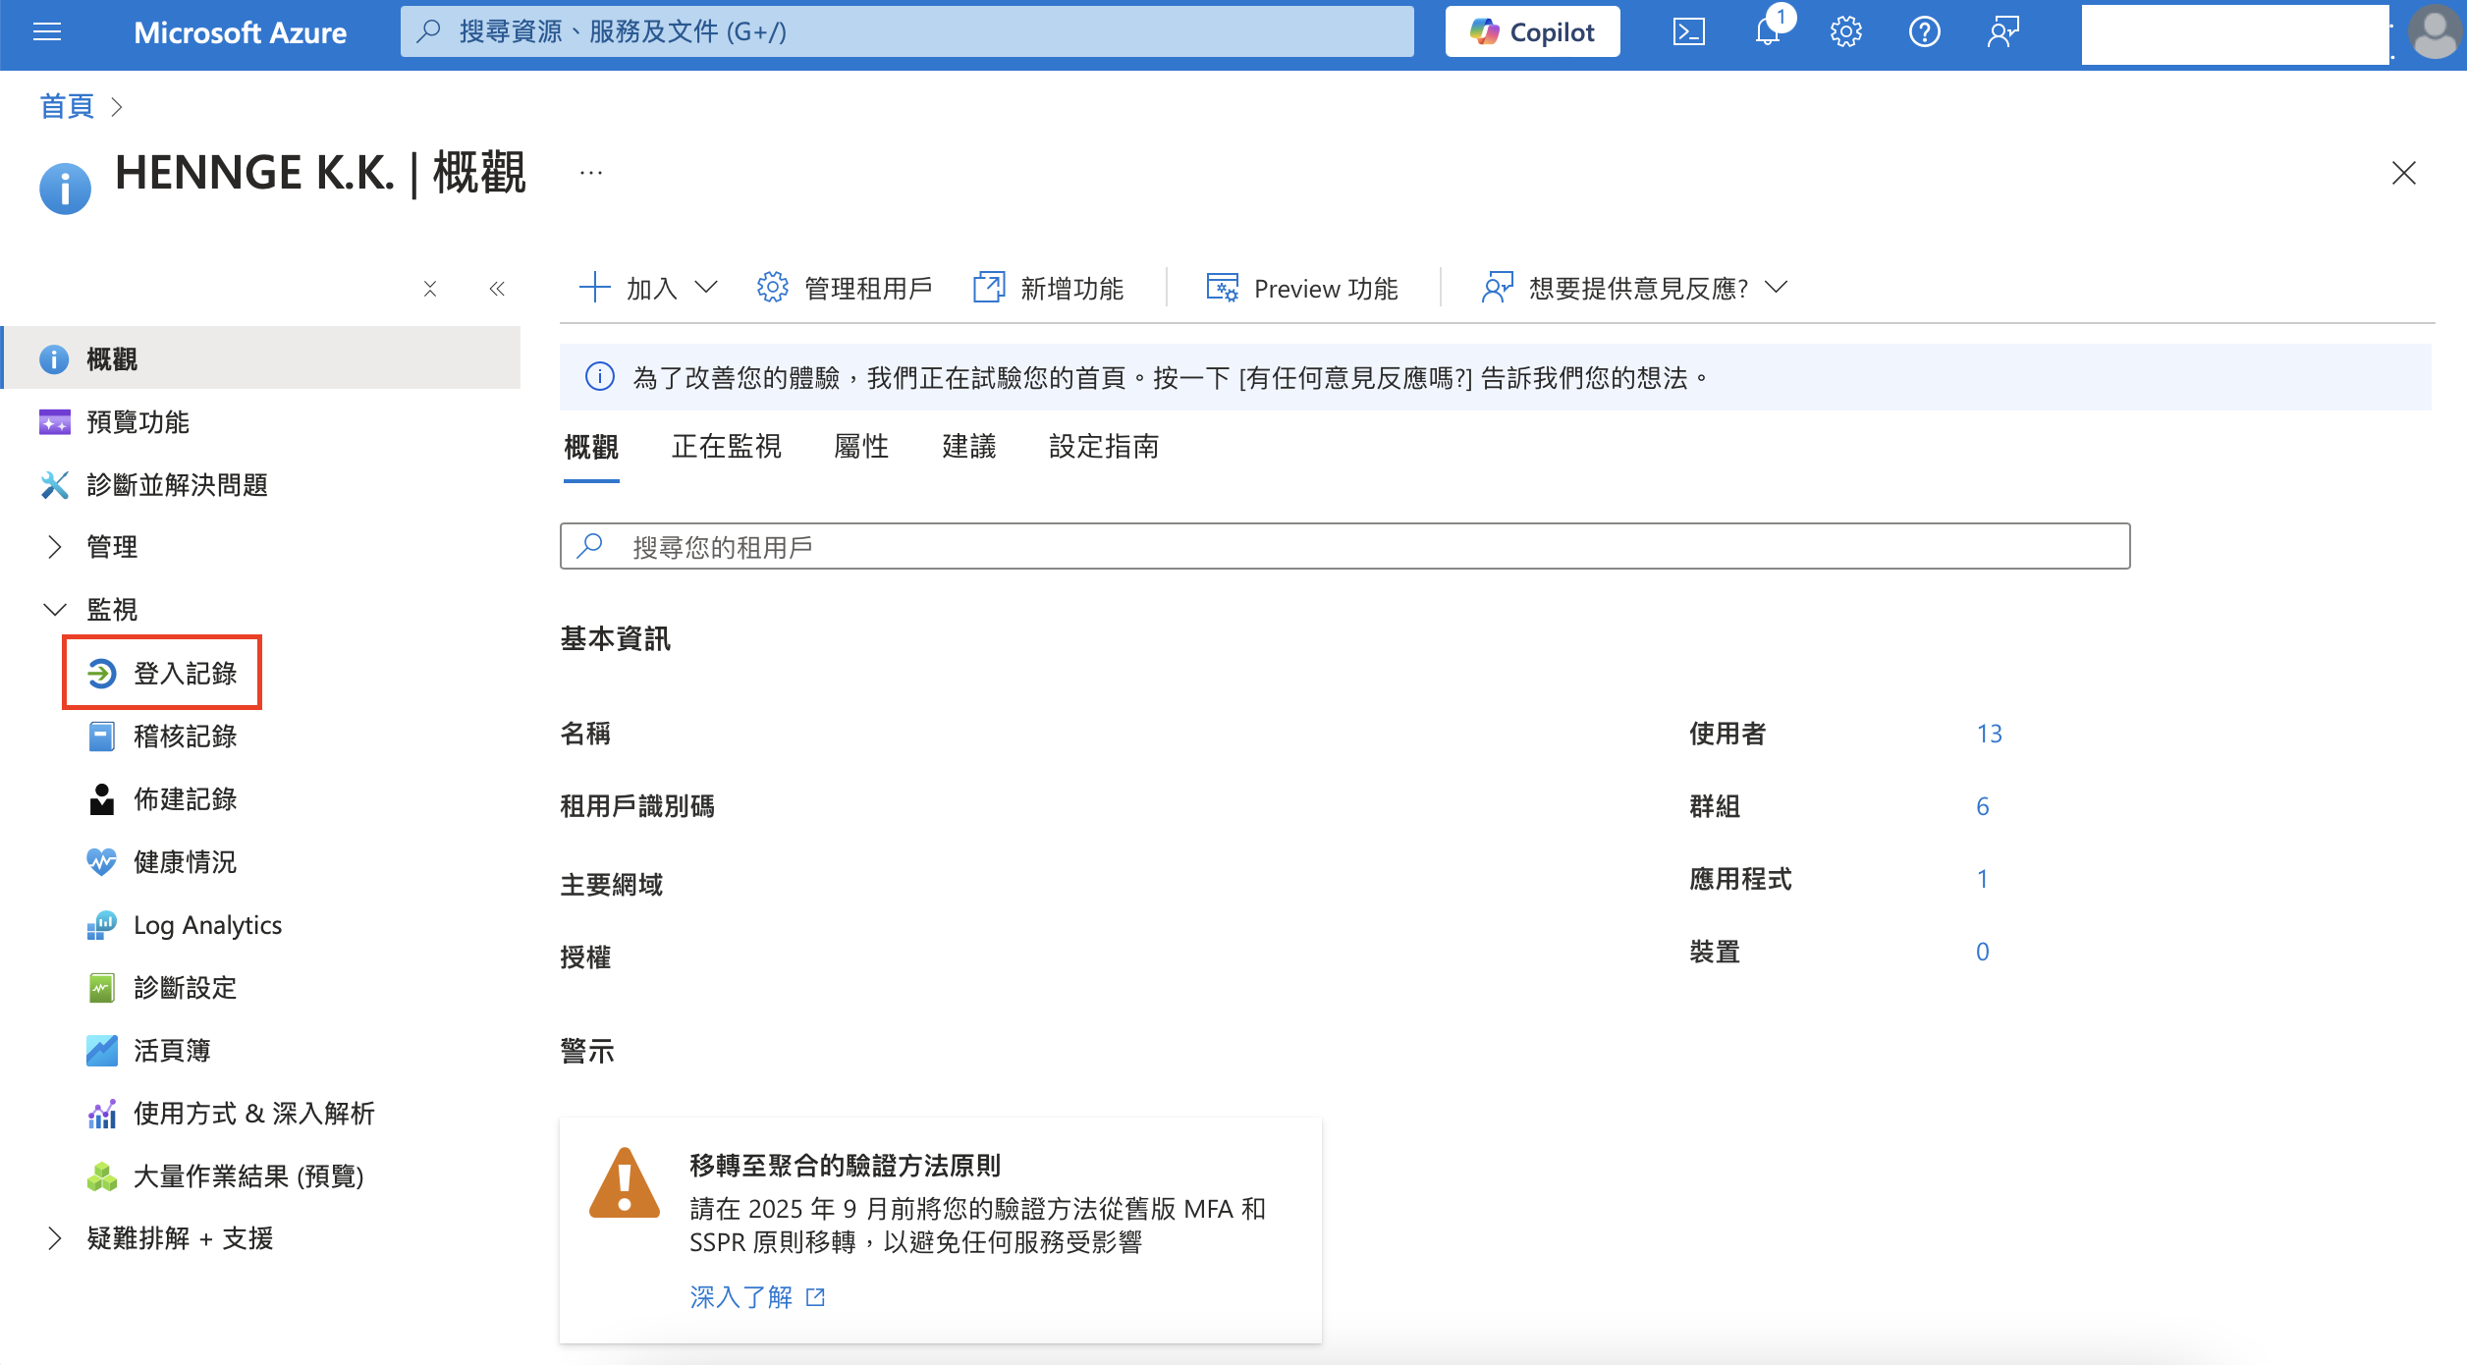Switch to the 正在監視 tab
The image size is (2467, 1365).
click(727, 447)
